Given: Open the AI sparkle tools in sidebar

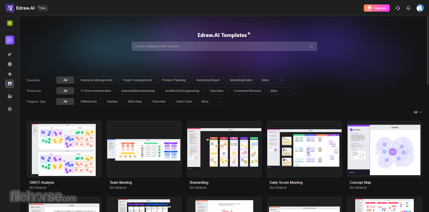Looking at the screenshot, I should click(x=10, y=54).
